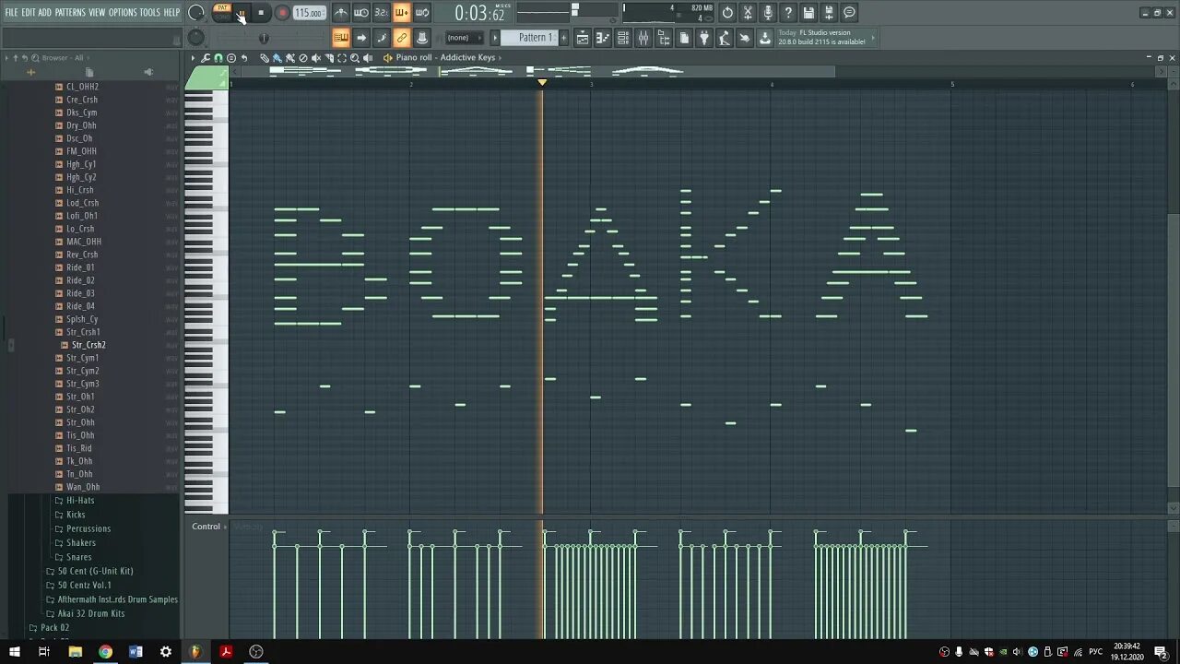The height and width of the screenshot is (664, 1180).
Task: Pick the Zoom magnifier tool in piano roll
Action: coord(355,57)
